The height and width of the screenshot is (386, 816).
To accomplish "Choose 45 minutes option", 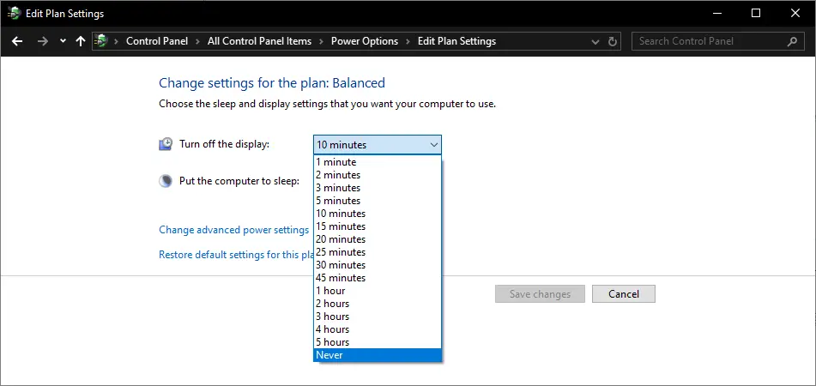I will tap(378, 278).
